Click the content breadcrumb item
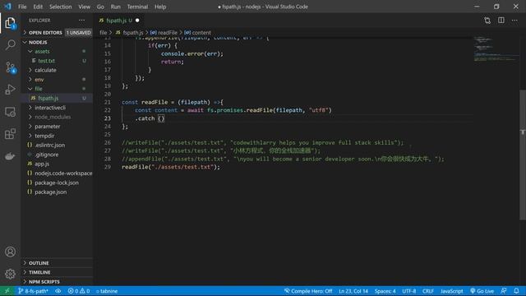 197,33
